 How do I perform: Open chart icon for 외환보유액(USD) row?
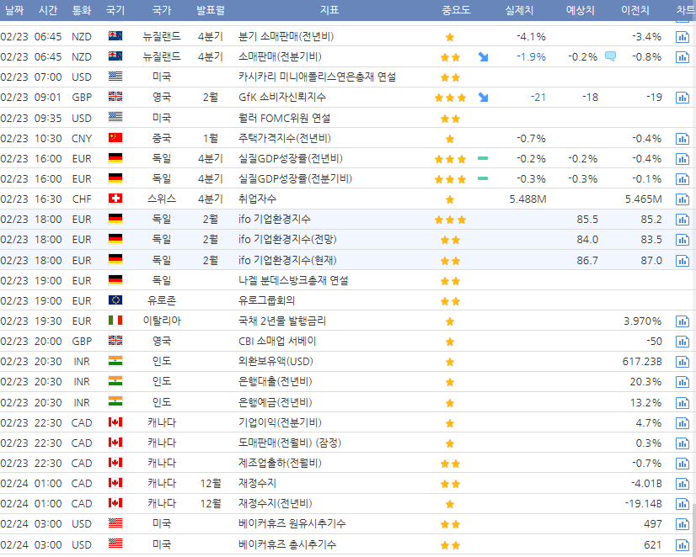[x=683, y=362]
